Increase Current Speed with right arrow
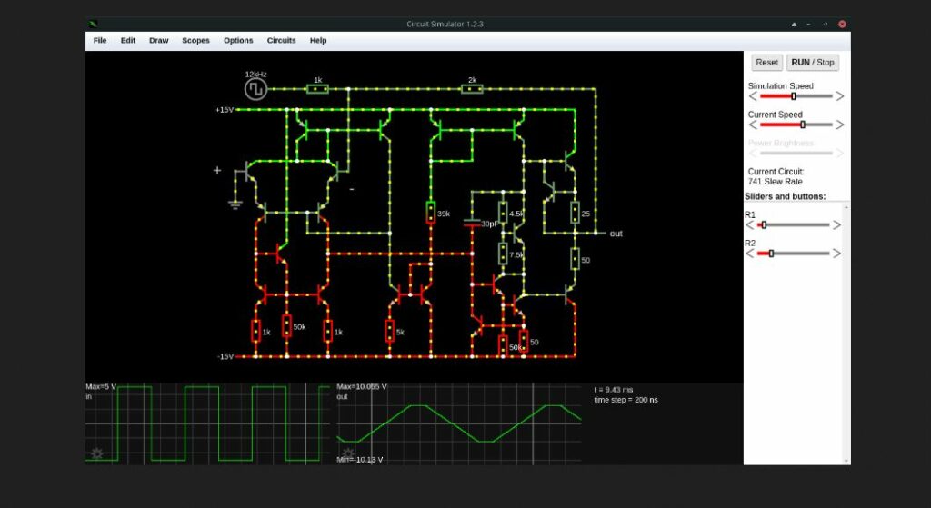The height and width of the screenshot is (508, 931). click(839, 125)
